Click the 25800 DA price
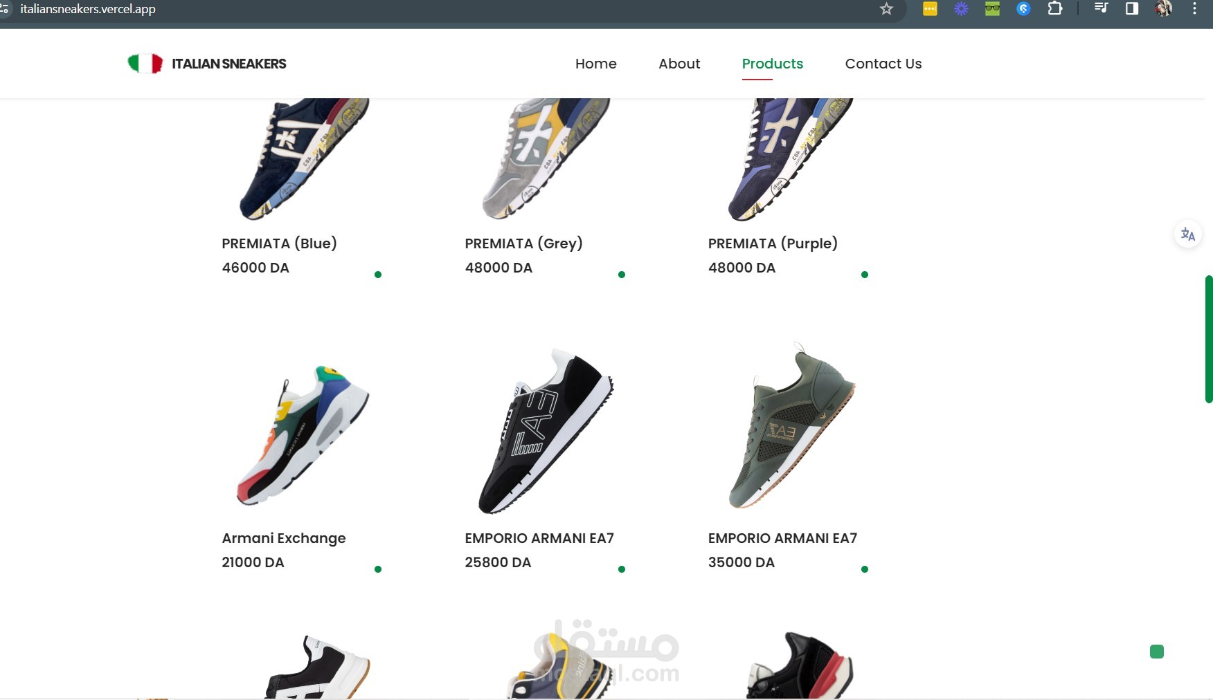This screenshot has height=700, width=1213. click(x=498, y=562)
